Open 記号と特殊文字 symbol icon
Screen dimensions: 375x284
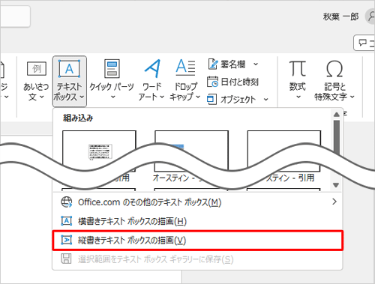point(334,69)
